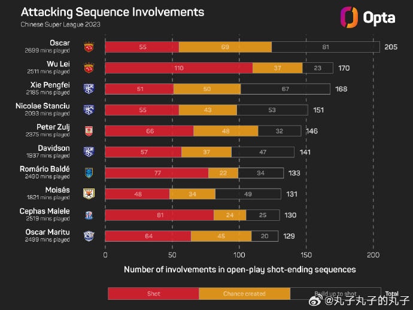Click Xie Pengfei's build-up segment showing 67

pyautogui.click(x=285, y=89)
